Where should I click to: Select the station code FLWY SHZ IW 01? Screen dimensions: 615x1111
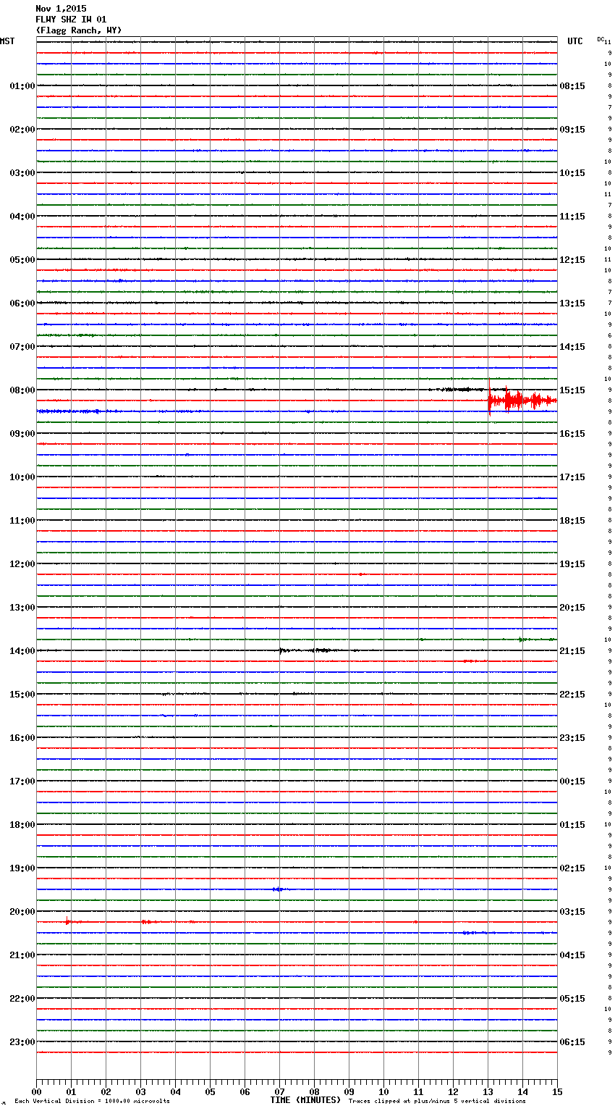point(71,20)
